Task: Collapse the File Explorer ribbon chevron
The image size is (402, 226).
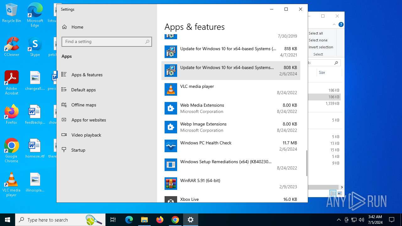Action: [x=334, y=24]
